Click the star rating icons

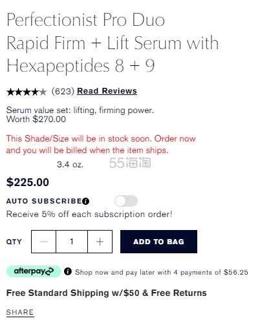click(27, 92)
